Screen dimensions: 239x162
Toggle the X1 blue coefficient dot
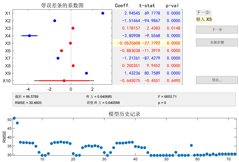pyautogui.click(x=103, y=13)
